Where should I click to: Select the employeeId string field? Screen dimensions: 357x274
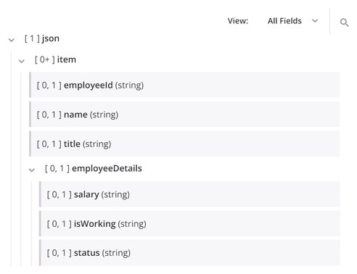tap(184, 85)
